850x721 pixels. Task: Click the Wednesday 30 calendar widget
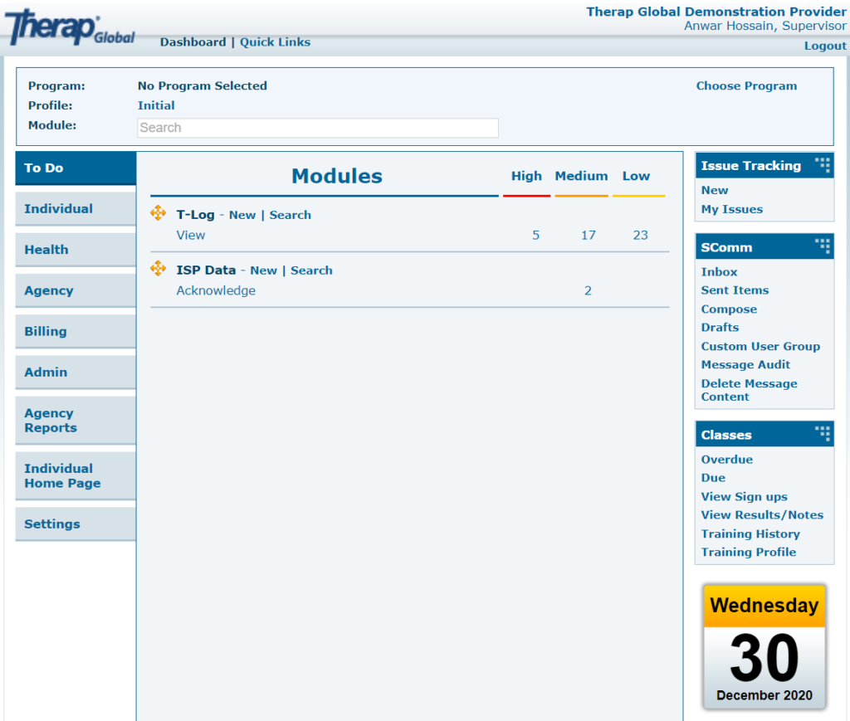point(764,646)
